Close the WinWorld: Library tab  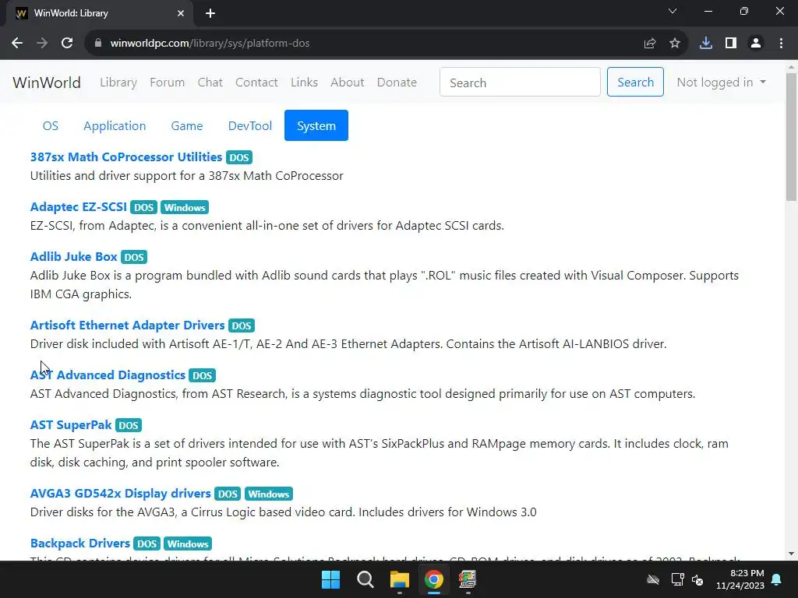(x=181, y=13)
